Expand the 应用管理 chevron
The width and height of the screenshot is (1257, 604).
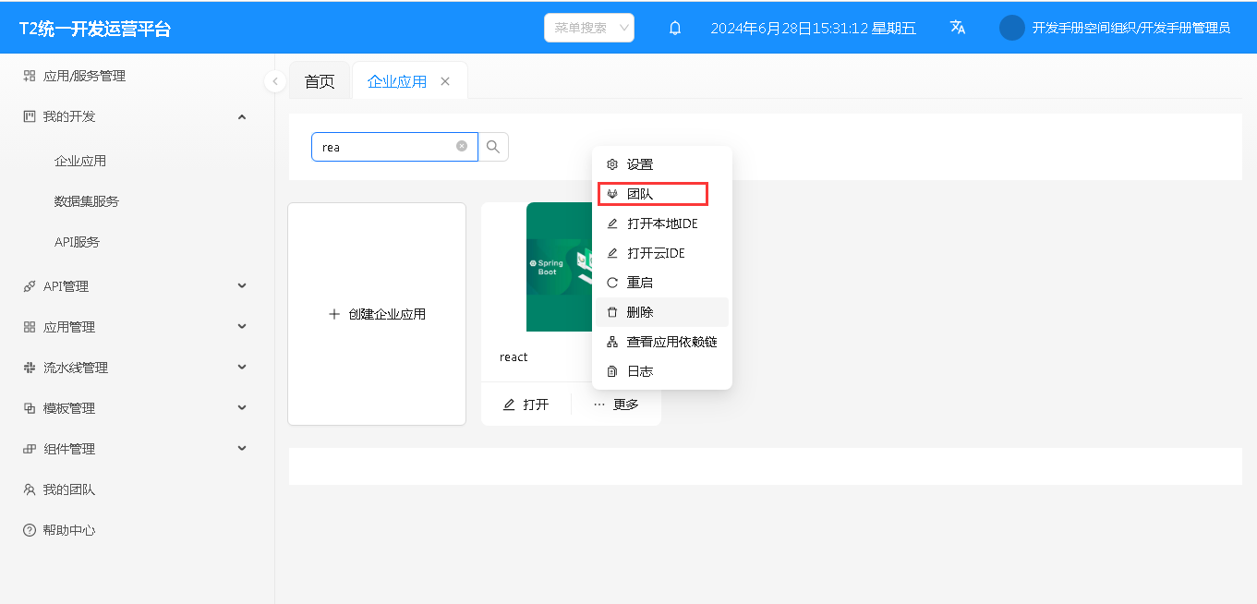[x=242, y=327]
